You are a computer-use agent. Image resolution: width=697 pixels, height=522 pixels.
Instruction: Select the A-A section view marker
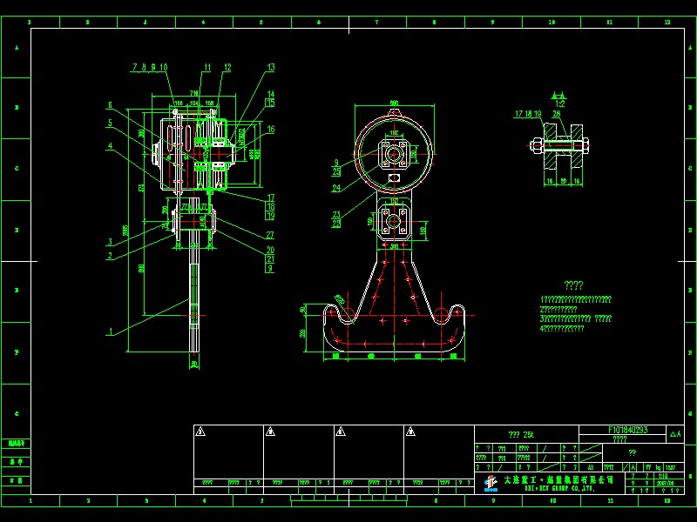click(x=558, y=96)
